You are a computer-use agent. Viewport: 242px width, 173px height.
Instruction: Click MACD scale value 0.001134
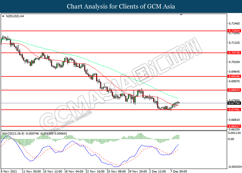tap(234, 133)
